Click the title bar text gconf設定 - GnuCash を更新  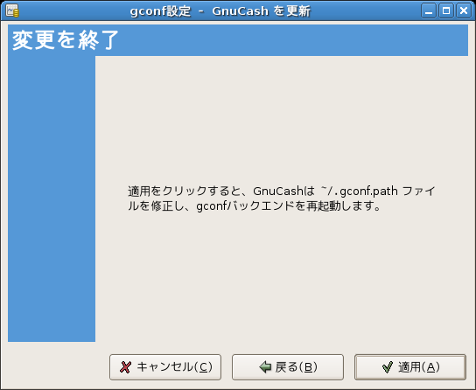220,11
